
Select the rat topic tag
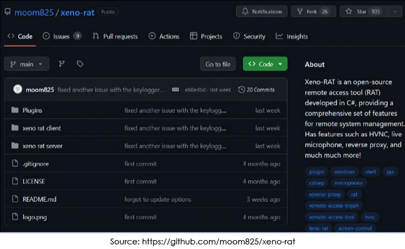[354, 194]
